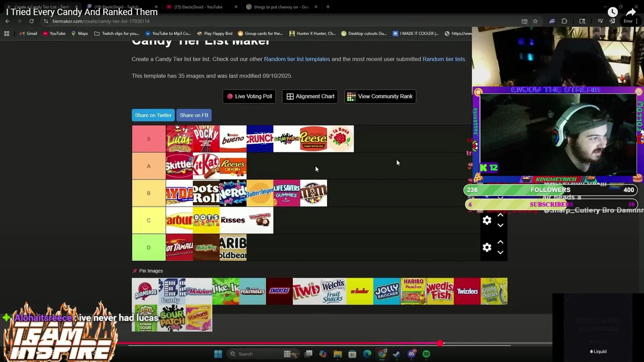Switch to Chrome in the taskbar
This screenshot has width=644, height=362.
[382, 354]
